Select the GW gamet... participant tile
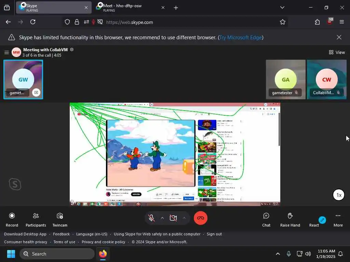 23,79
